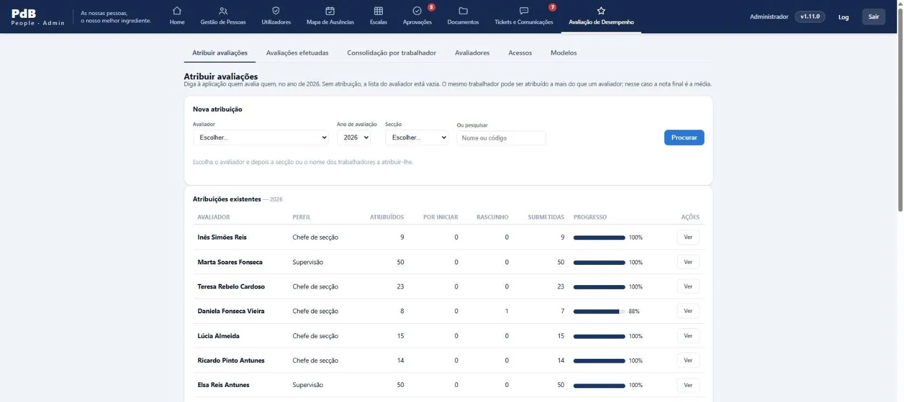This screenshot has width=904, height=402.
Task: Click Ver for Marta Soares Fonseca
Action: (x=688, y=262)
